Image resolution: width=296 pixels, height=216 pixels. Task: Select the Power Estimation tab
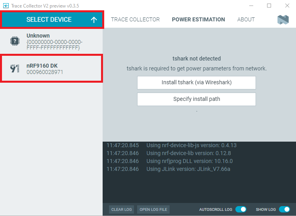198,19
